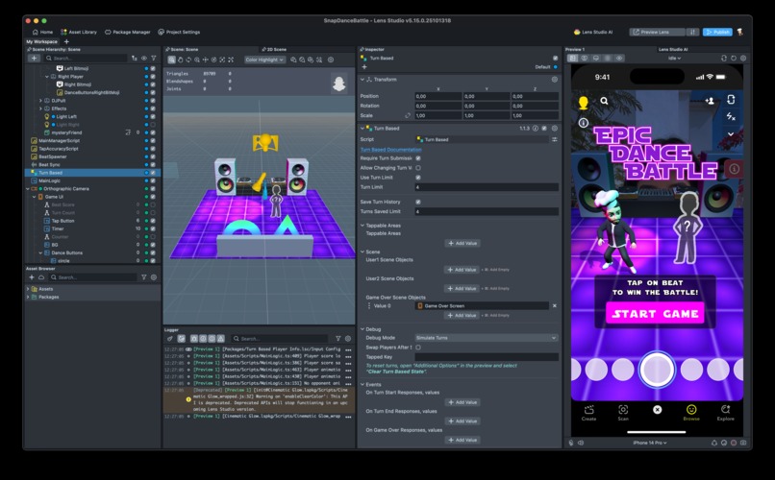Image resolution: width=775 pixels, height=480 pixels.
Task: Publish the lens
Action: point(717,32)
